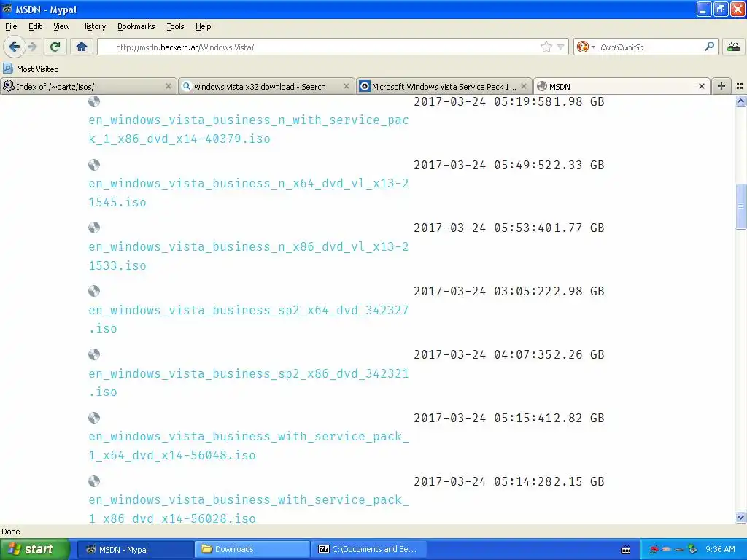This screenshot has width=747, height=560.
Task: Close the Index of /~dartz/isos/ tab
Action: [x=169, y=86]
